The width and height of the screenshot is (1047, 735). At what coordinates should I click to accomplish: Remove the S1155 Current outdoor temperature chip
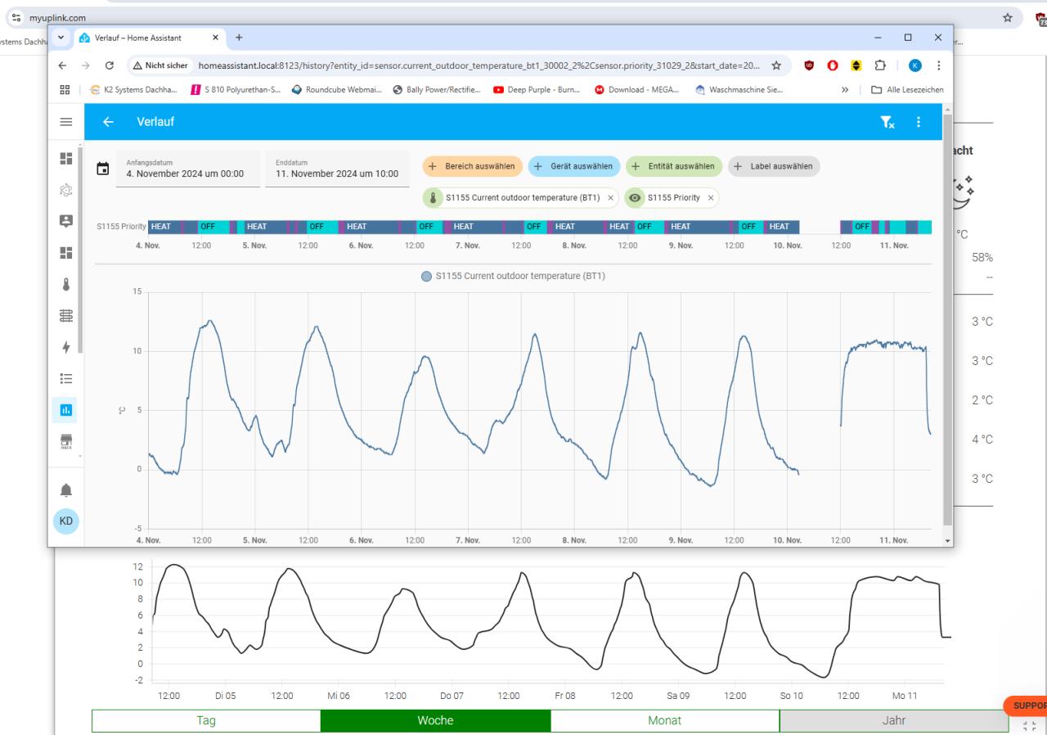610,198
